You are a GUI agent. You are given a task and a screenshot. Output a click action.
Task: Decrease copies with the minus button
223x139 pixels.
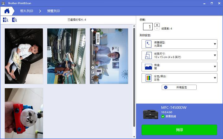157,28
